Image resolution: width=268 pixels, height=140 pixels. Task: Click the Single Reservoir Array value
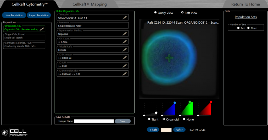70,26
